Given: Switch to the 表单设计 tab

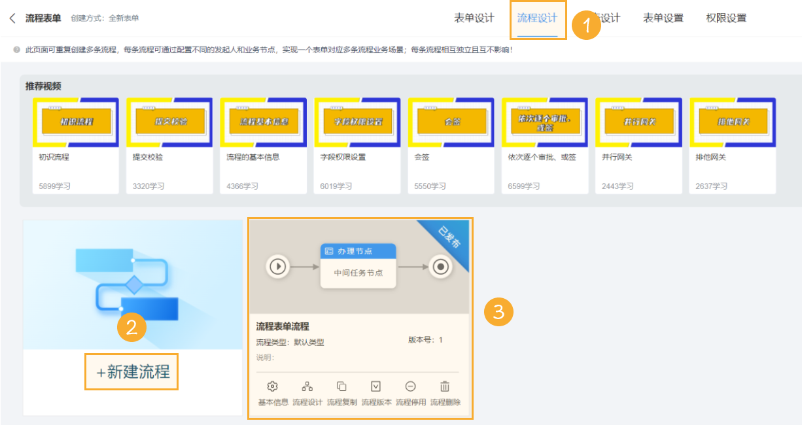Looking at the screenshot, I should 474,18.
